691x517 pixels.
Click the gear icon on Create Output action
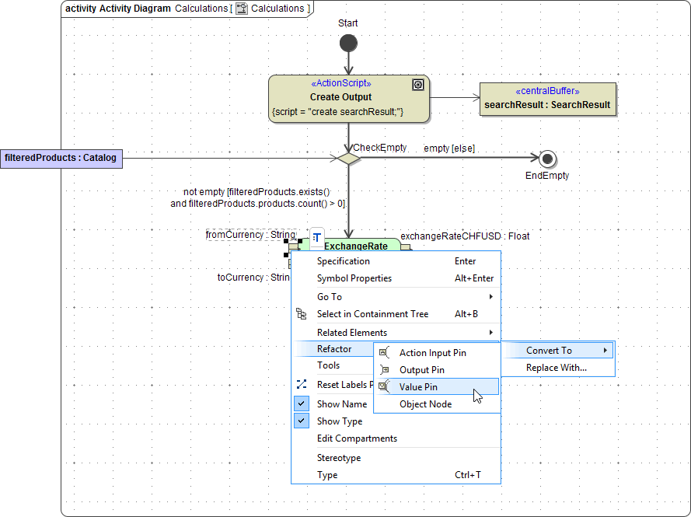[x=418, y=85]
